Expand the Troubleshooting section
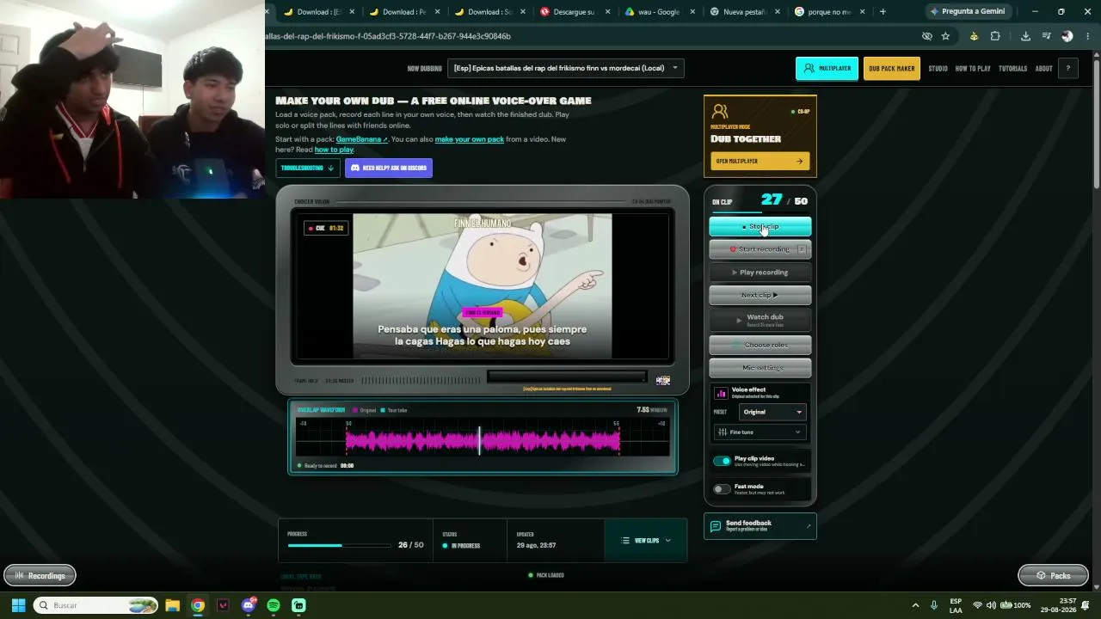This screenshot has height=619, width=1101. click(307, 168)
